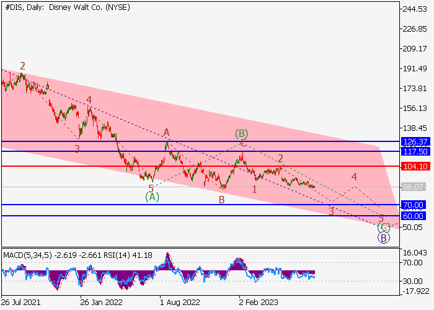Select the blue 126.37 price level label
434x310 pixels.
(x=415, y=142)
